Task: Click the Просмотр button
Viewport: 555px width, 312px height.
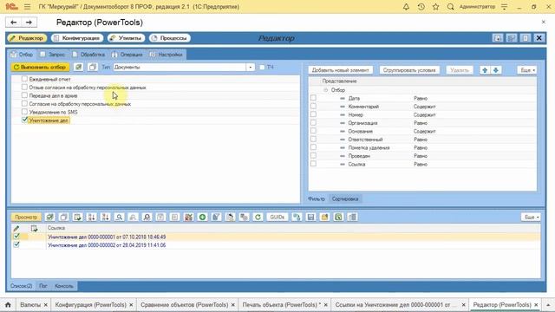Action: [x=26, y=217]
